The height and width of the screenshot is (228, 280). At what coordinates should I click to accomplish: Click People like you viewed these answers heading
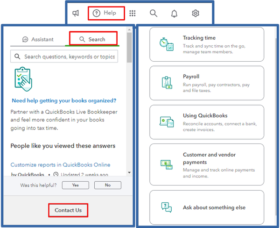[x=63, y=146]
